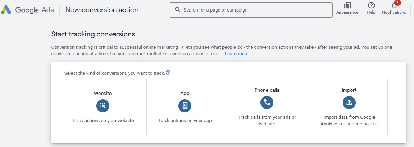
Task: Click the Appearance text label
Action: coord(347,12)
